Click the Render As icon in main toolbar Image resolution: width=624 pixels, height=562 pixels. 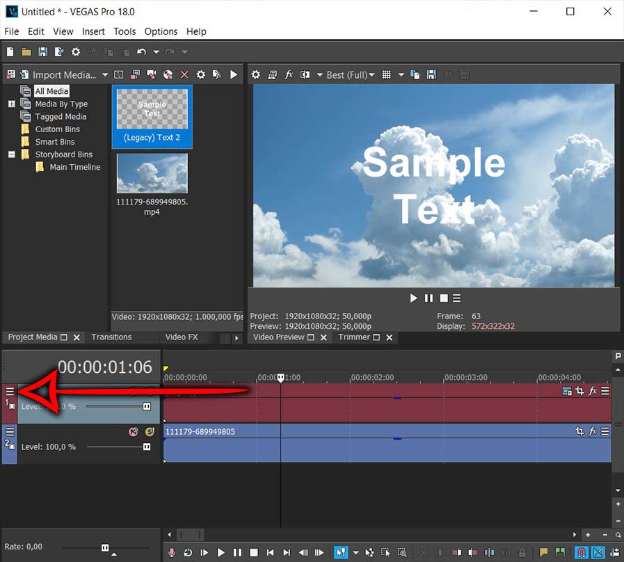[59, 51]
